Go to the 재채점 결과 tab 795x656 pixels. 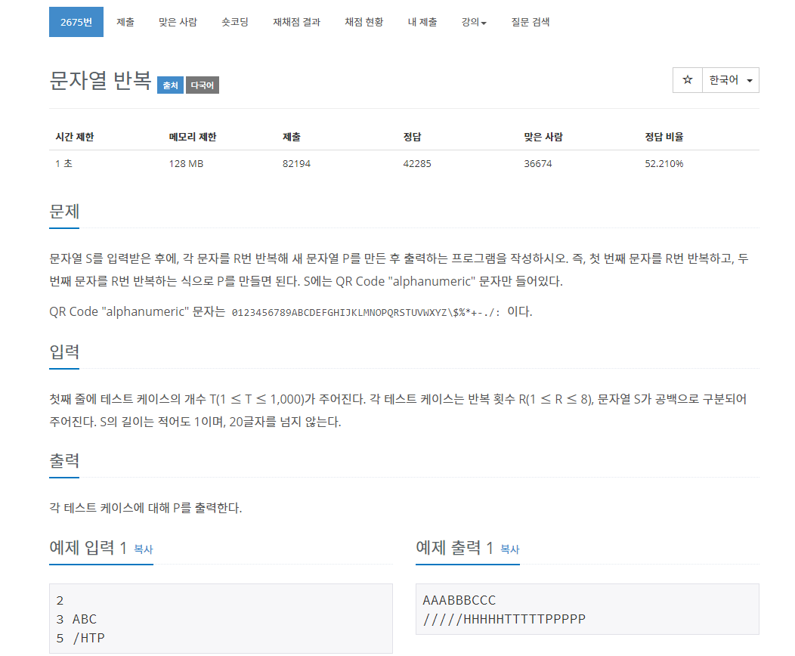point(295,22)
